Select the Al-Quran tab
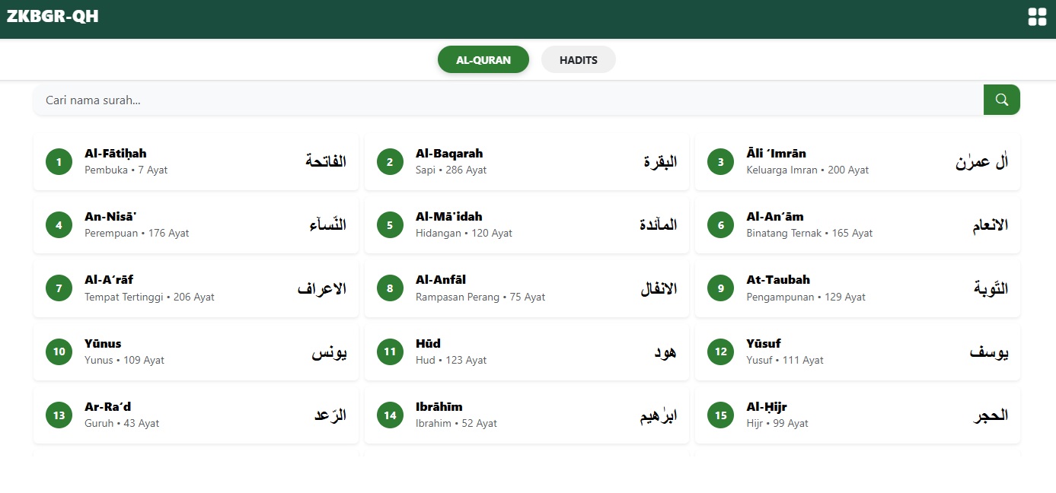 coord(483,60)
